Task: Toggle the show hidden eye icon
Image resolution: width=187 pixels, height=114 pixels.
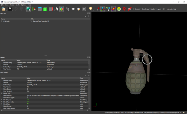Action: 73,9
